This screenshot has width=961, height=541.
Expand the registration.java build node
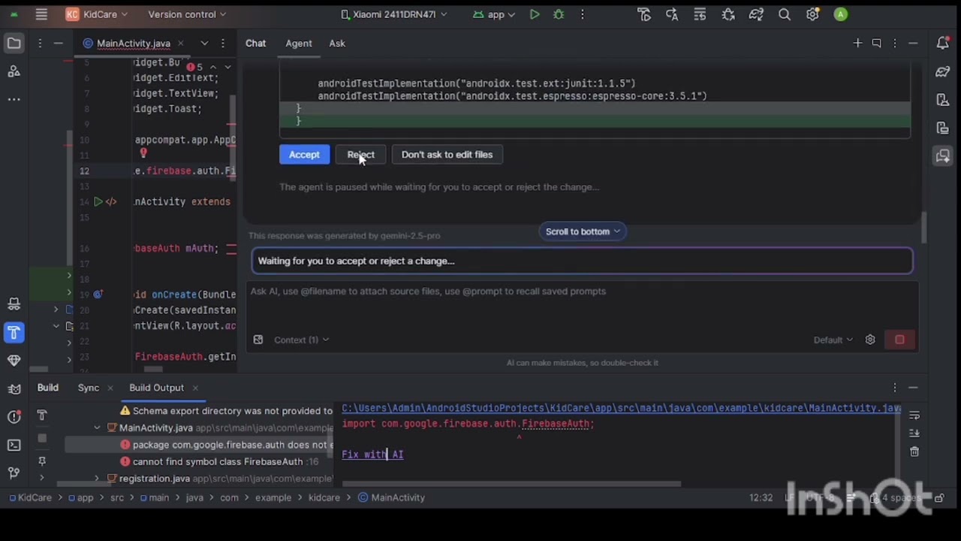point(97,479)
